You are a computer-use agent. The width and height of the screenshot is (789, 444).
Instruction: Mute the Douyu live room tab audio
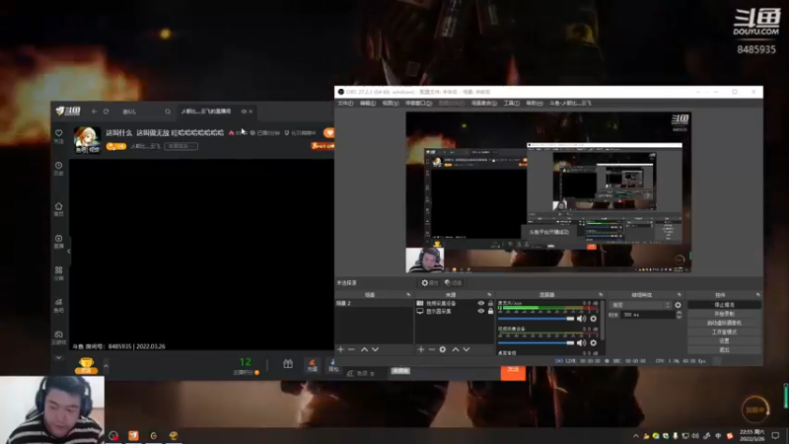[x=244, y=111]
